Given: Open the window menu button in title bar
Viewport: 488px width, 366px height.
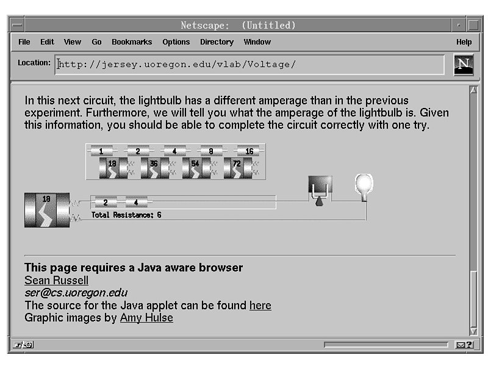Looking at the screenshot, I should [x=18, y=25].
